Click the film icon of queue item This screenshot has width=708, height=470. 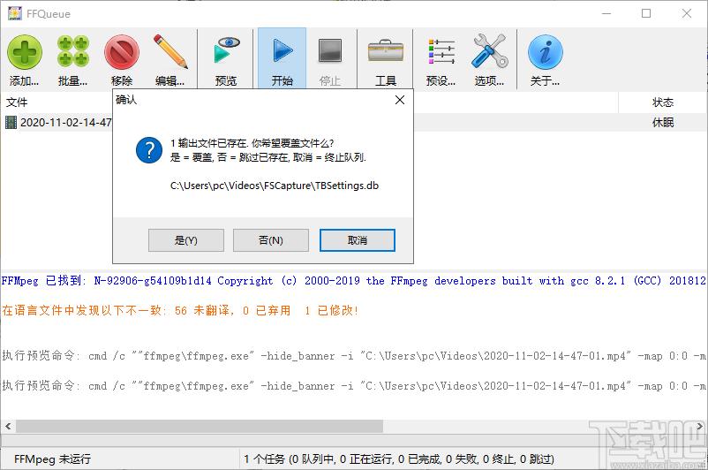click(11, 123)
